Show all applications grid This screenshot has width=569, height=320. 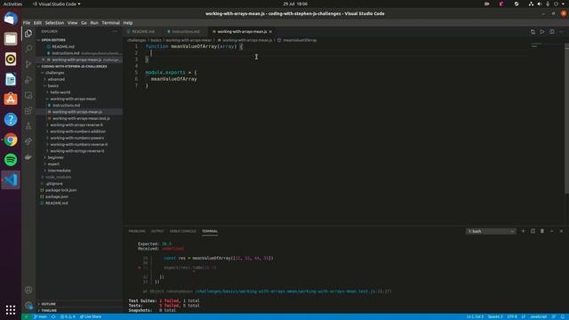coord(11,309)
